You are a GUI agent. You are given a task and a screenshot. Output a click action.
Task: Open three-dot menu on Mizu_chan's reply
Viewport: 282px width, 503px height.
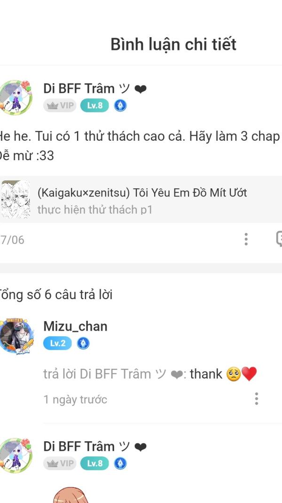(257, 399)
